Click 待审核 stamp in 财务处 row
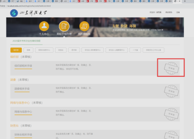 171,135
